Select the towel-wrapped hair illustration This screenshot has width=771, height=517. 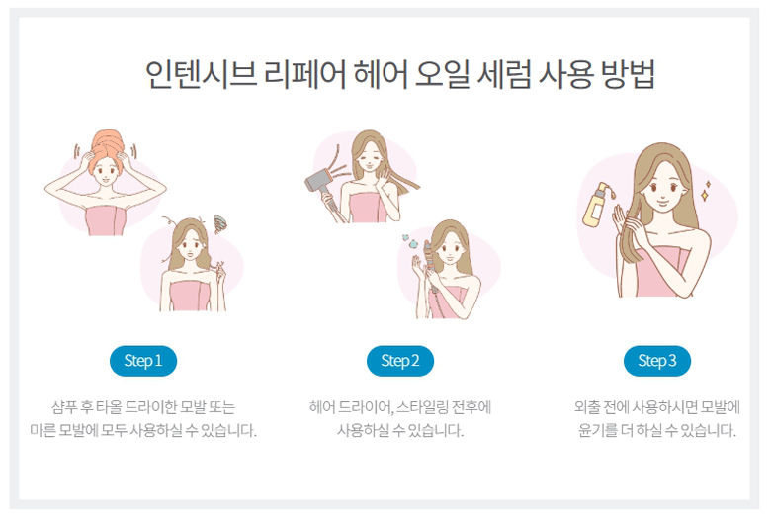106,182
